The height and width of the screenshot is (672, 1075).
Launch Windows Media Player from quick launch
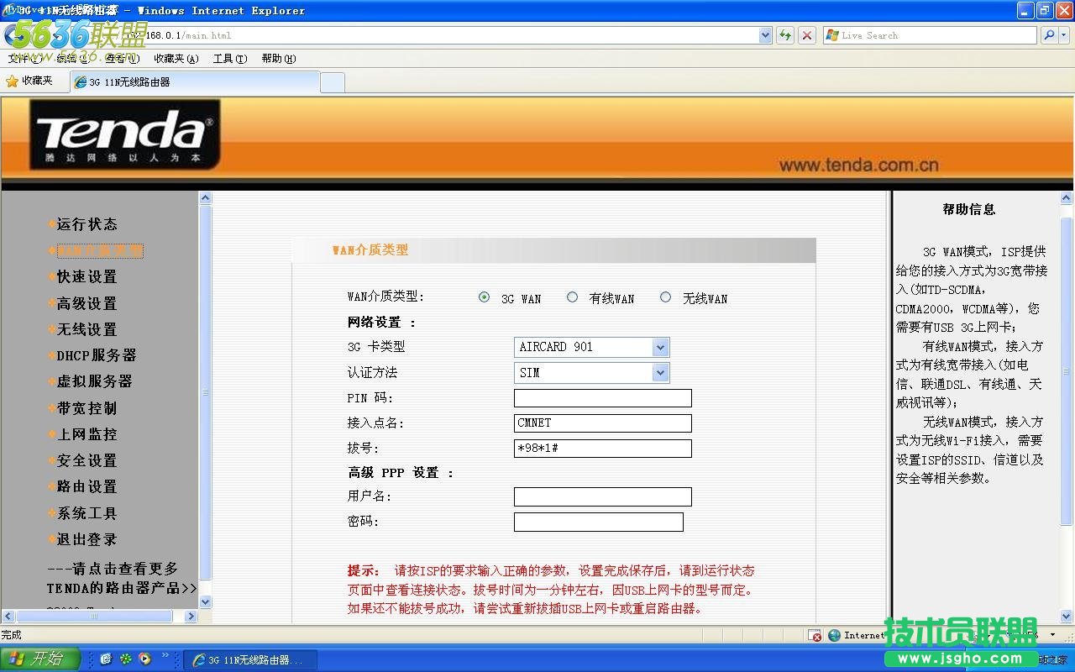coord(144,659)
